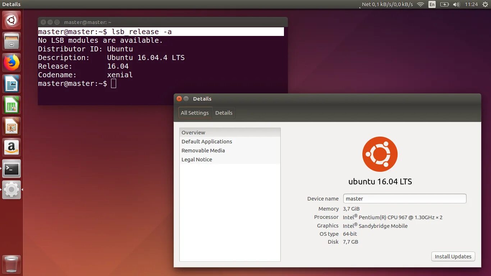491x276 pixels.
Task: Open LibreOffice Writer from launcher
Action: click(12, 84)
